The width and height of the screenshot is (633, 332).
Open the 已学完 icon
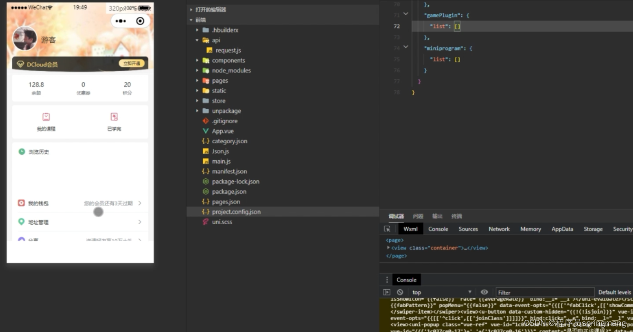(x=114, y=117)
